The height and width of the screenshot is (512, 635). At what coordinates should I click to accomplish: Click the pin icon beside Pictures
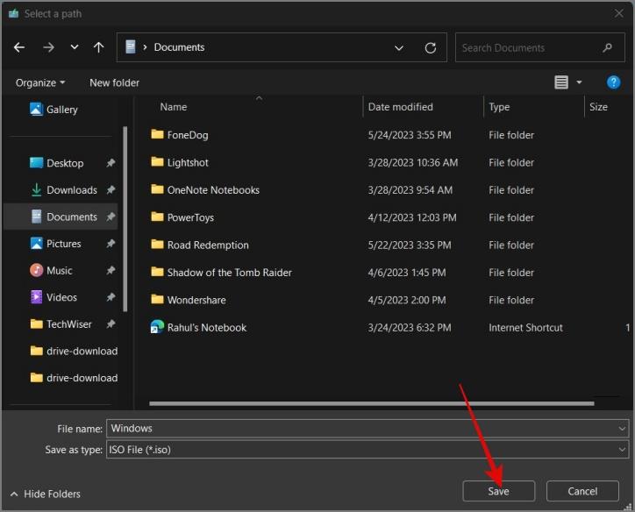(111, 244)
